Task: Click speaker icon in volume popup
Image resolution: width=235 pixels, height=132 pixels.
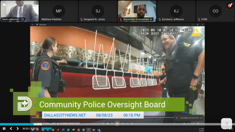Action: 177,118
